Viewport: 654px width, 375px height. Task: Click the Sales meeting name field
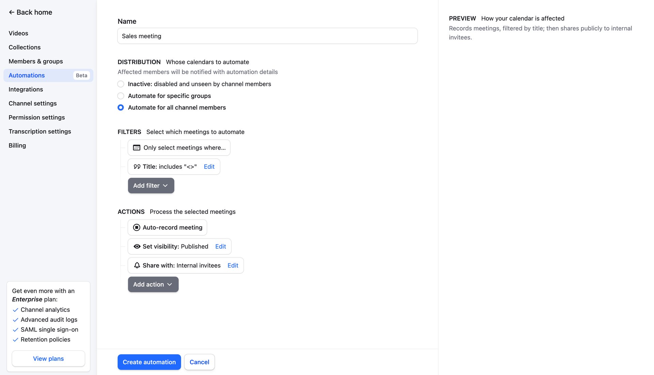(x=267, y=36)
